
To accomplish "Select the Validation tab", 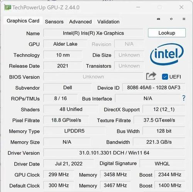I will click(108, 22).
